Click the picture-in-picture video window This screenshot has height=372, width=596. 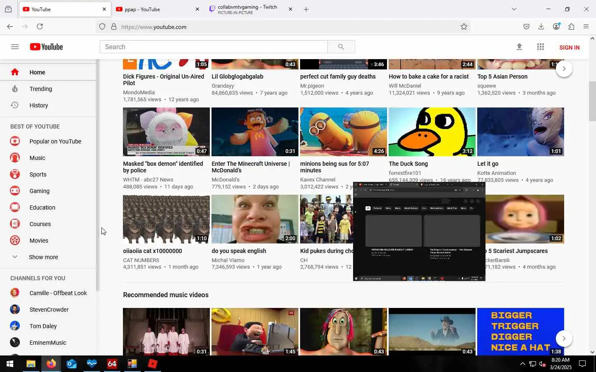point(419,231)
